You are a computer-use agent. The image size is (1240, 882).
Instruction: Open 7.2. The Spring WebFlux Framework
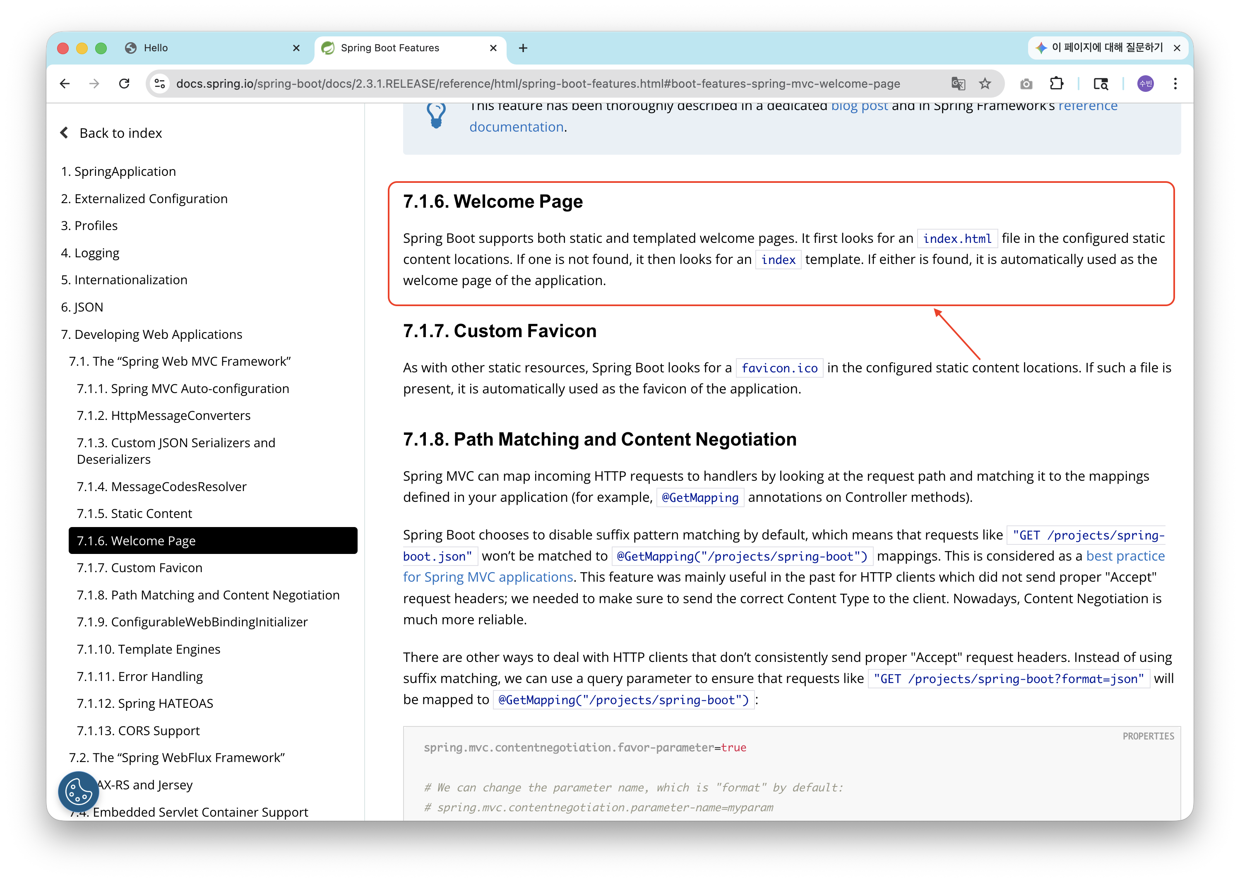point(177,758)
